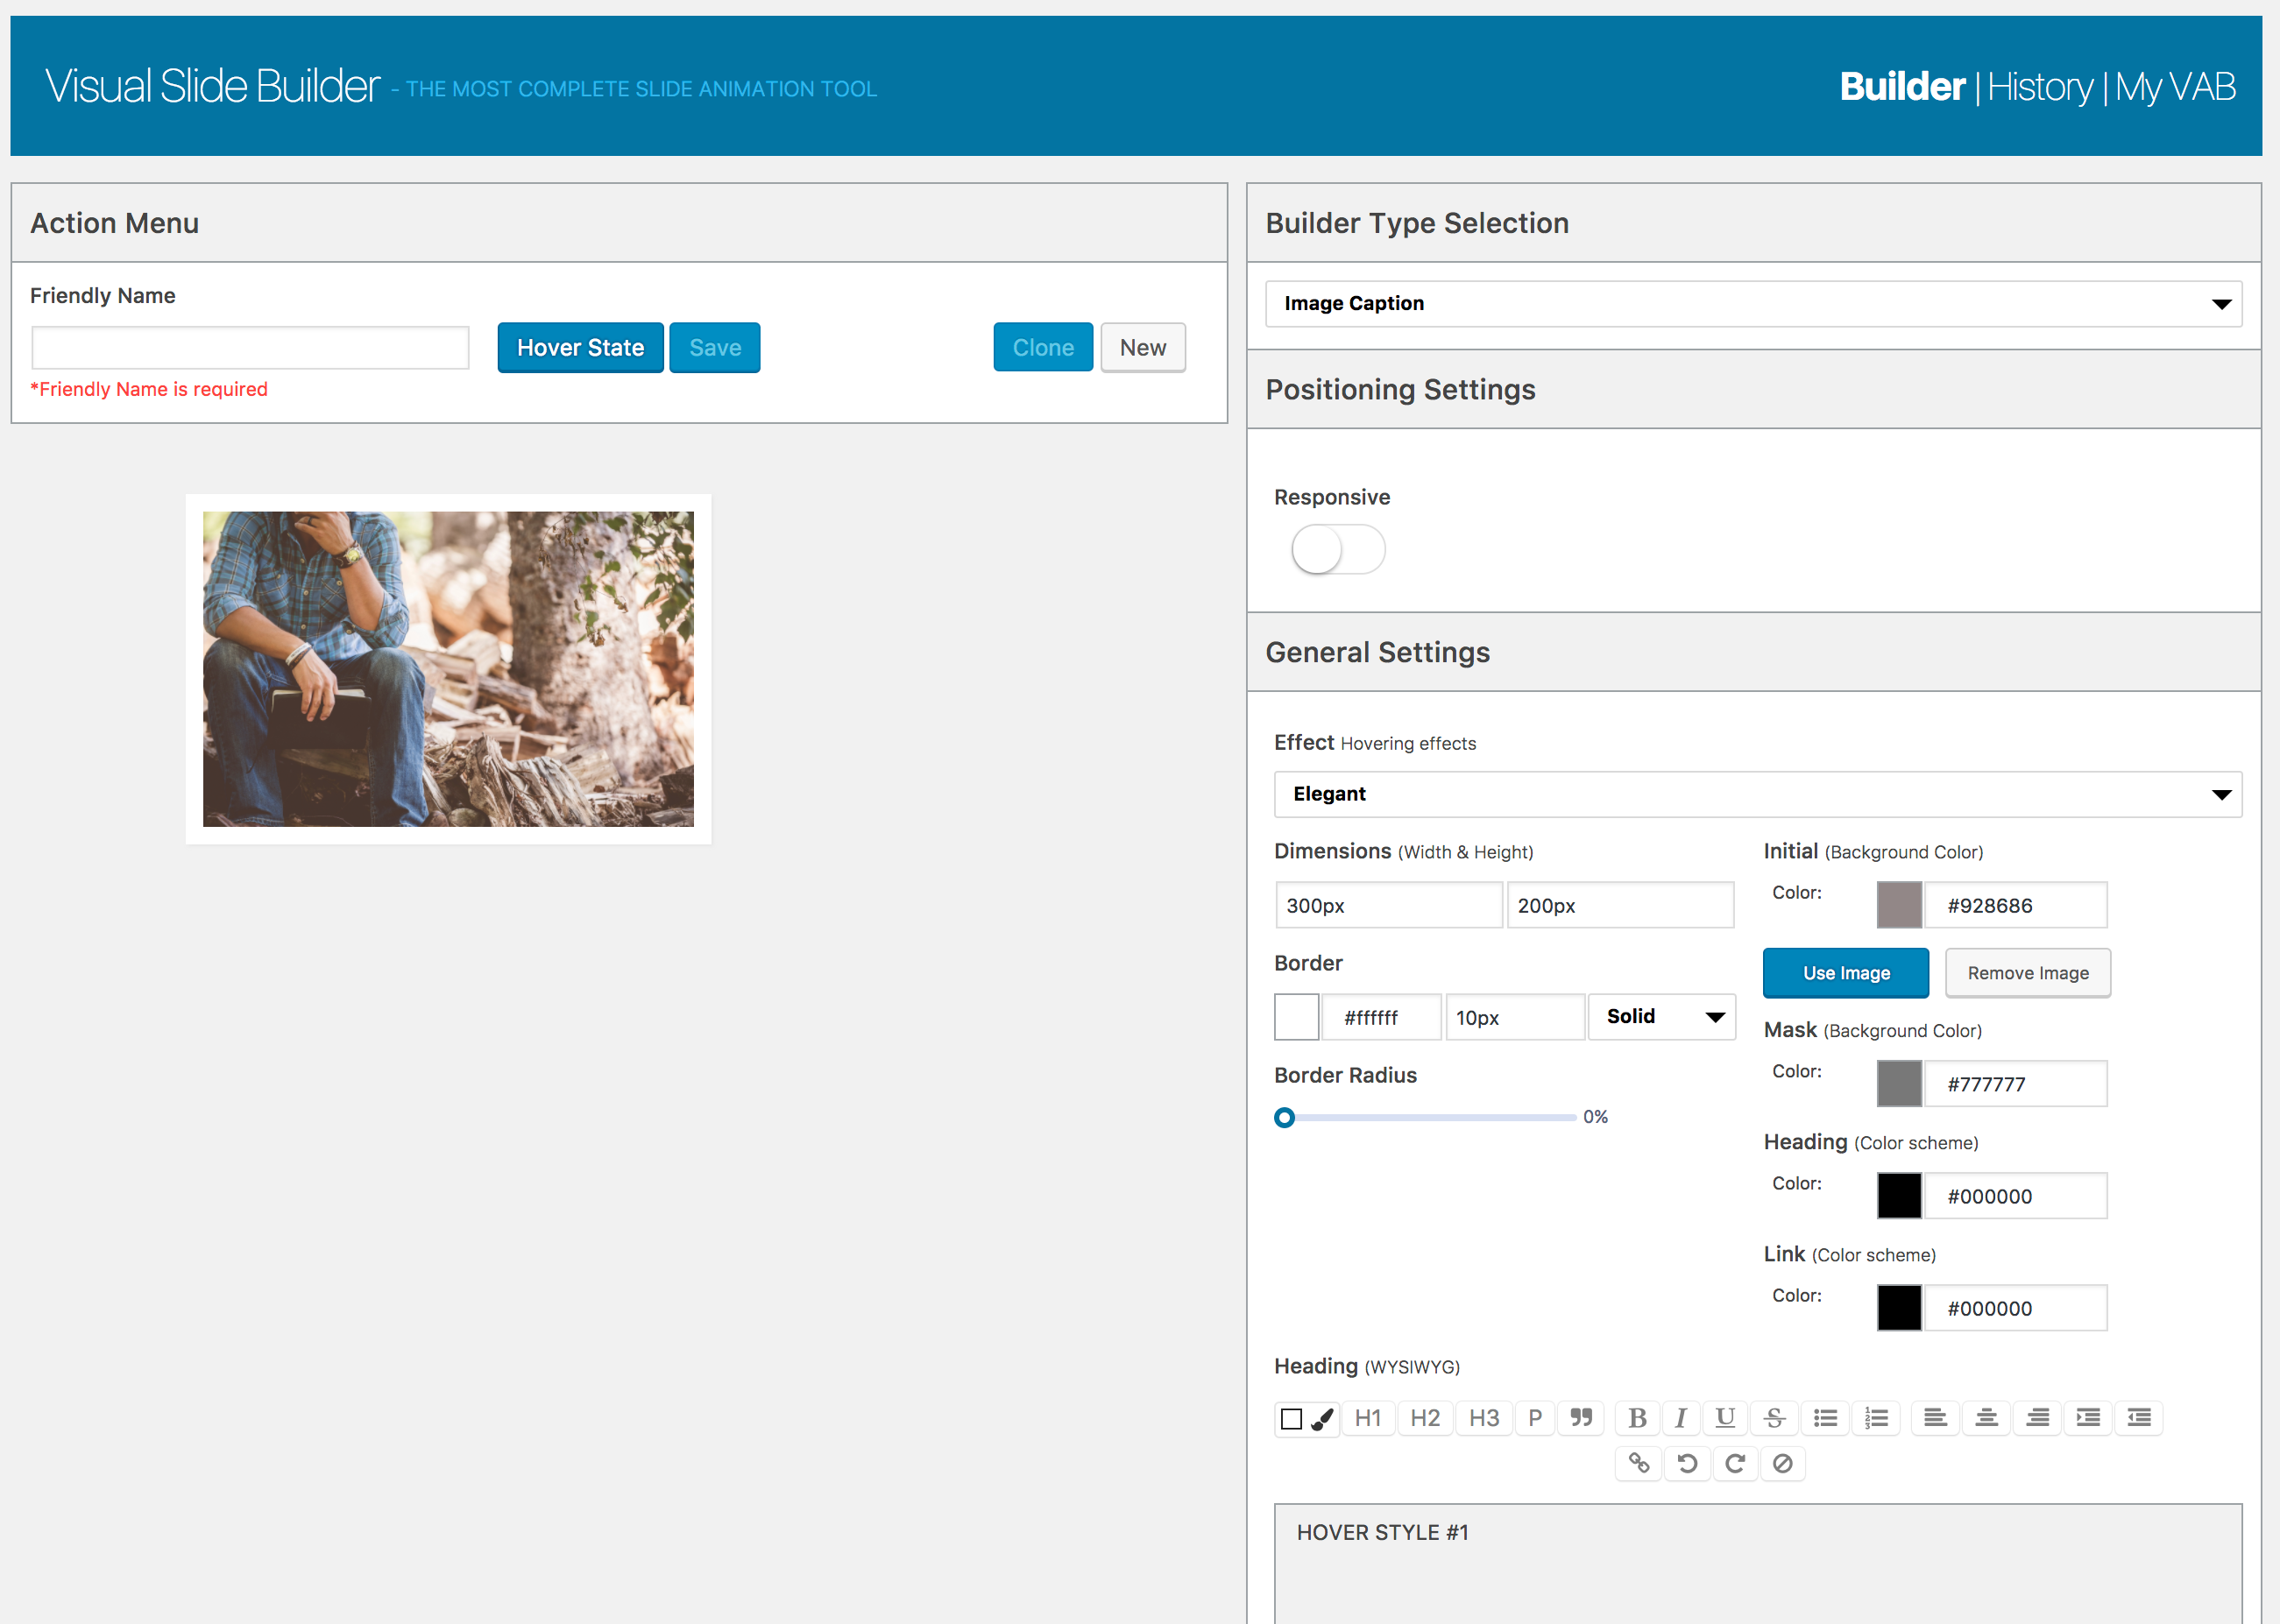The width and height of the screenshot is (2280, 1624).
Task: Insert a blockquote using quote icon
Action: tap(1581, 1418)
